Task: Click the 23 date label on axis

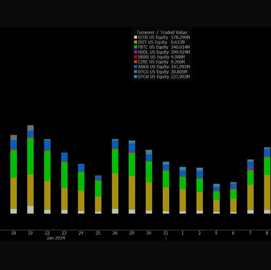Action: [x=64, y=233]
